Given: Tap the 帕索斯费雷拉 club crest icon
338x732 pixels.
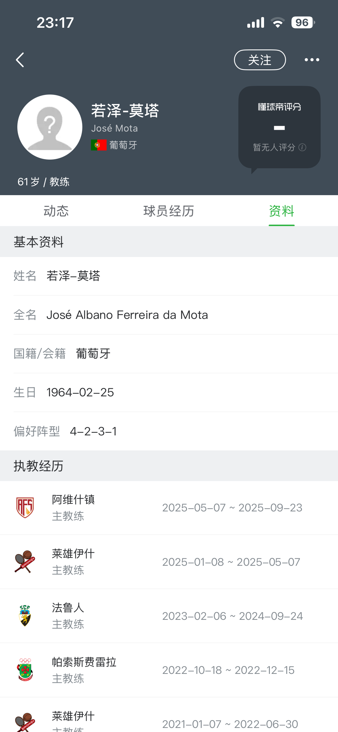Looking at the screenshot, I should click(25, 670).
